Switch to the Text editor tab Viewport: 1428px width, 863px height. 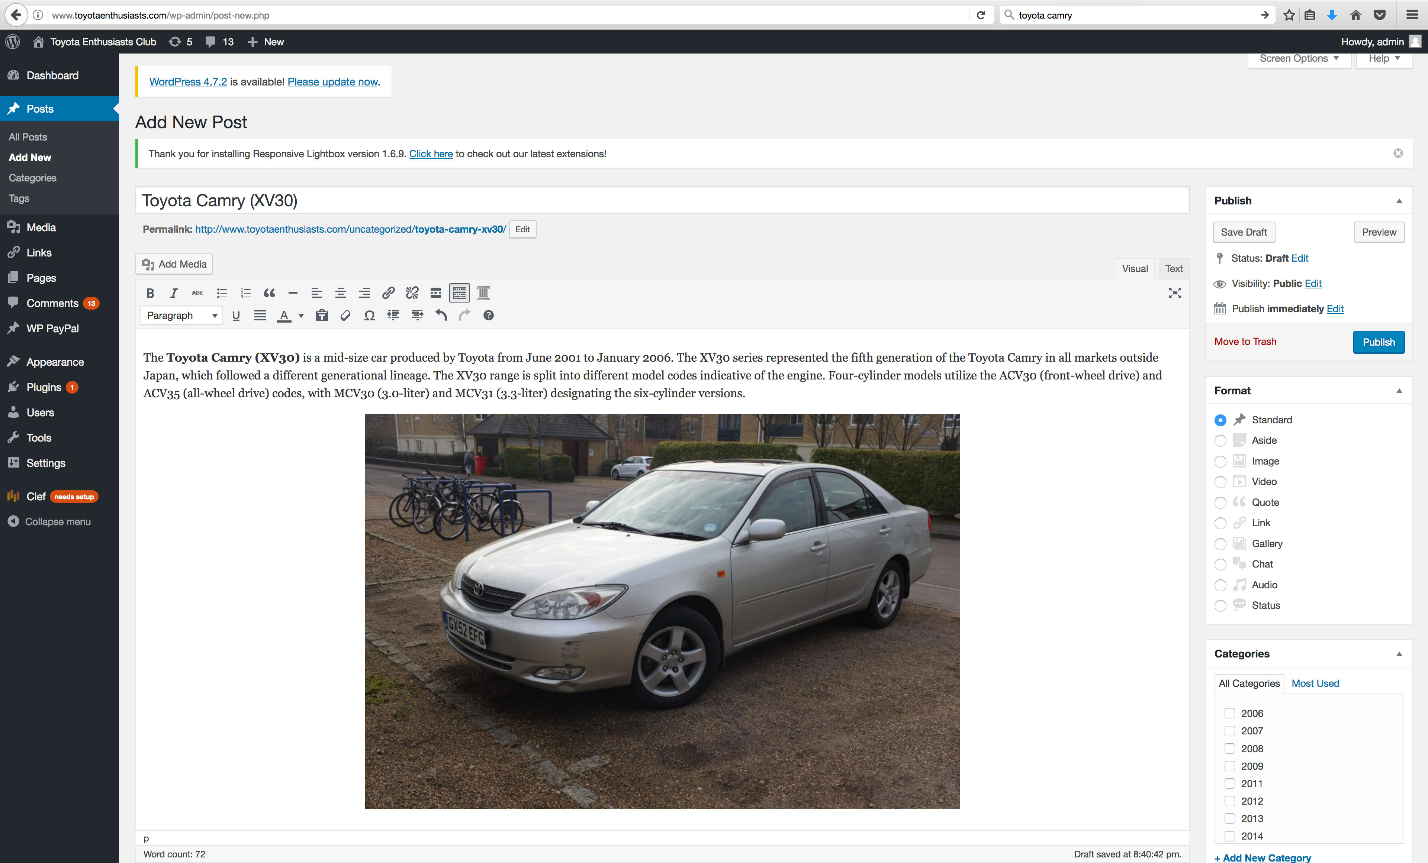click(1174, 269)
